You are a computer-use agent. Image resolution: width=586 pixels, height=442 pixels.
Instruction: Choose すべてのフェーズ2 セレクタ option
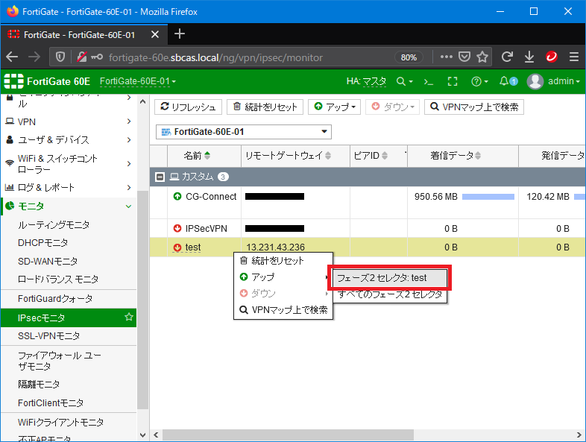[390, 294]
